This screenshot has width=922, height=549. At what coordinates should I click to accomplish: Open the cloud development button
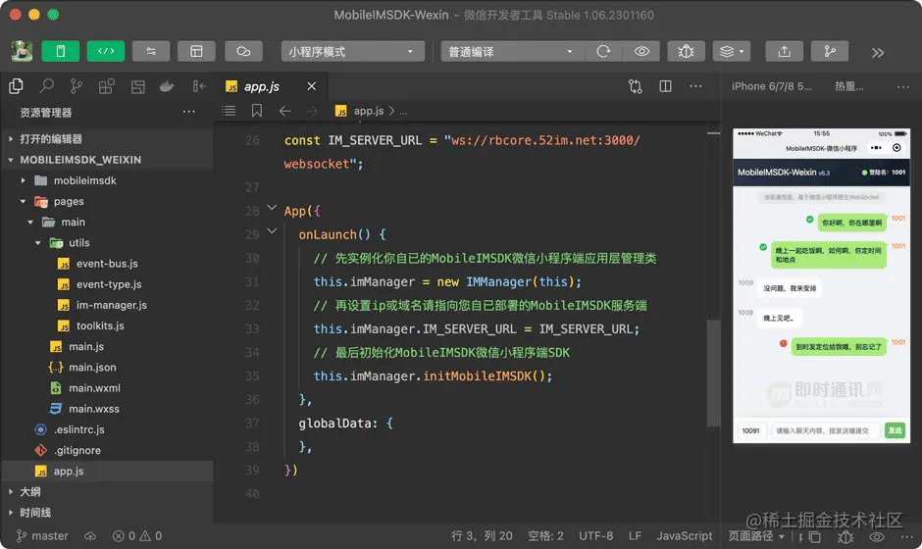tap(243, 52)
